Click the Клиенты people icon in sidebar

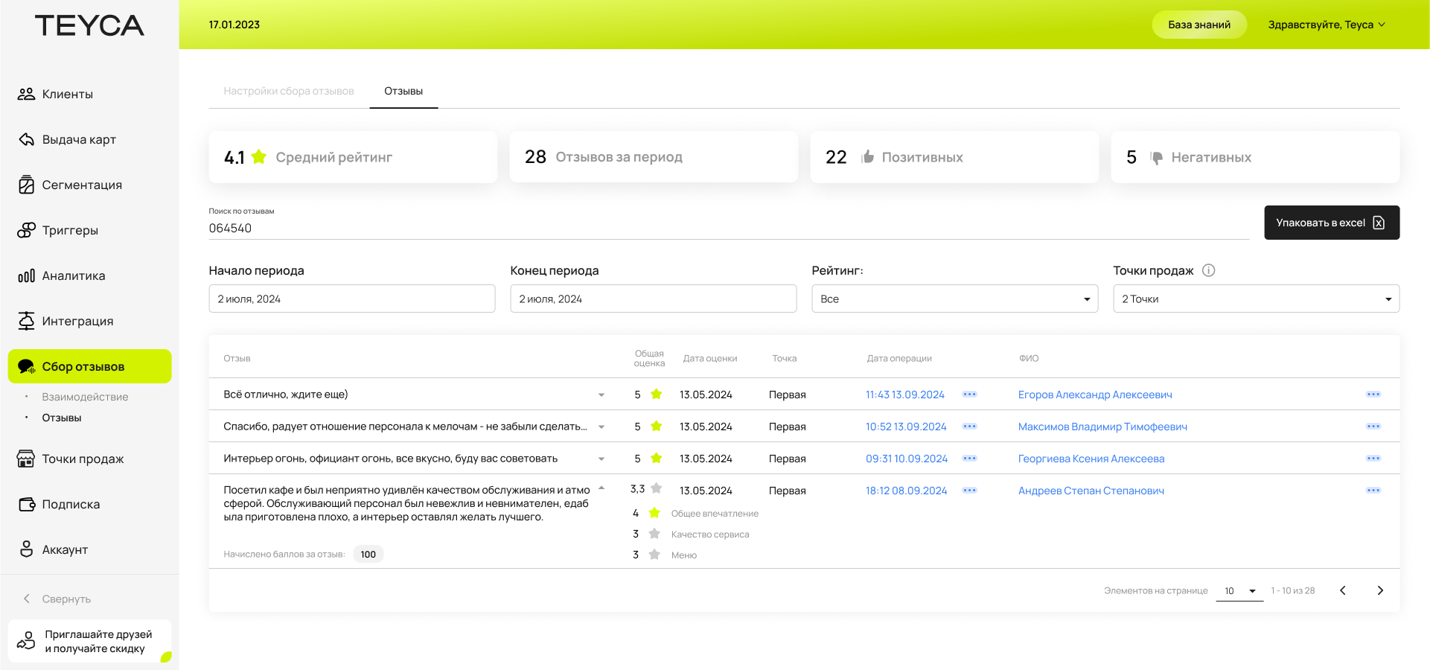click(26, 94)
